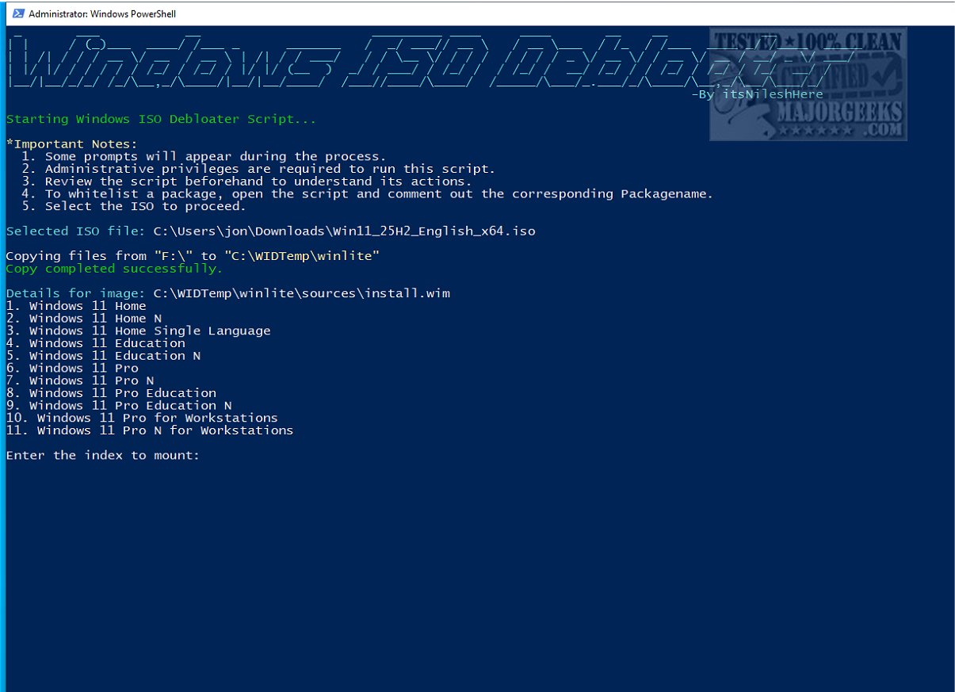Click the '7. Windows 11 Pro N' line
This screenshot has height=692, width=955.
(80, 380)
